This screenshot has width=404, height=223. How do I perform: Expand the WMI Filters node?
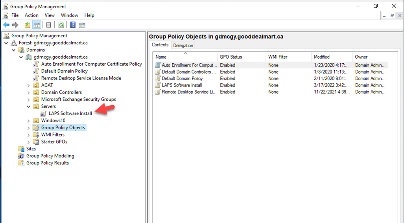coord(29,135)
